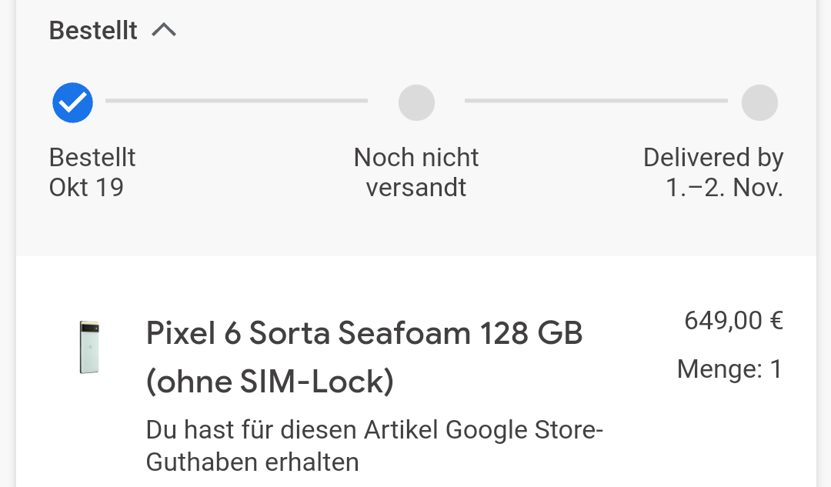Click the final grey delivery status circle
The image size is (831, 487).
click(x=759, y=102)
